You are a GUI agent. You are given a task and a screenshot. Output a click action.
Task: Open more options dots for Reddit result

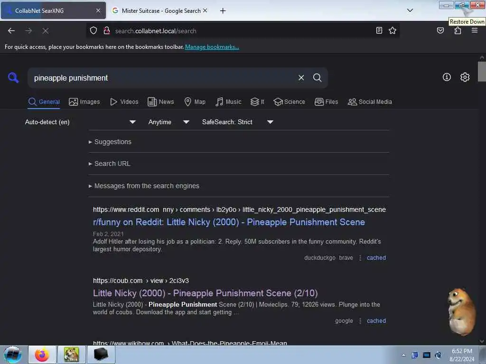click(x=360, y=258)
